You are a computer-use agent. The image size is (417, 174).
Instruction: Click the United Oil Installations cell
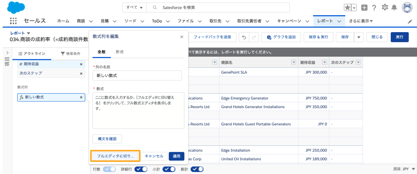coord(259,159)
